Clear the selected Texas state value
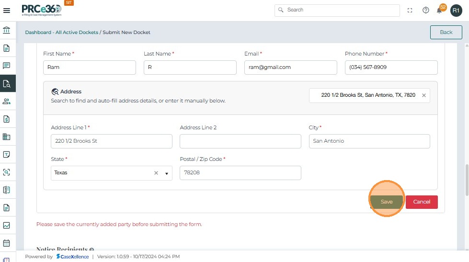This screenshot has width=469, height=262. click(x=156, y=173)
